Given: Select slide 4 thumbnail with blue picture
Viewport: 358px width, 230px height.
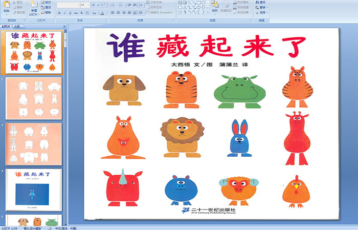Looking at the screenshot, I should 34,190.
